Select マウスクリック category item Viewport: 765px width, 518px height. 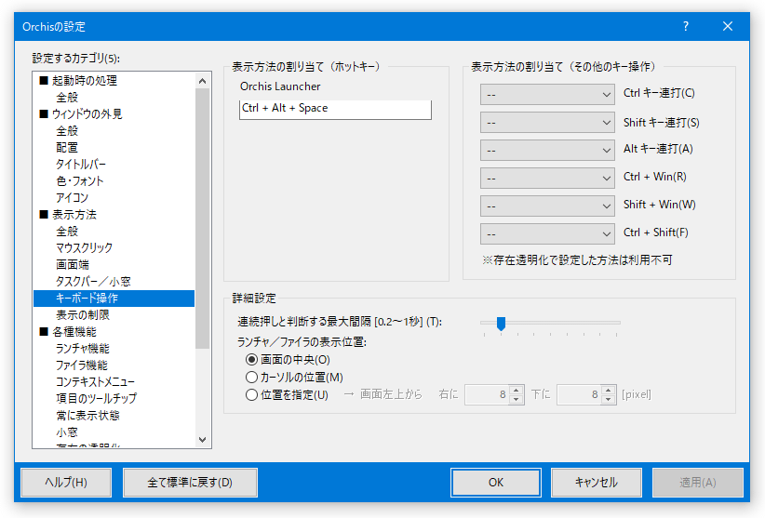pyautogui.click(x=84, y=248)
